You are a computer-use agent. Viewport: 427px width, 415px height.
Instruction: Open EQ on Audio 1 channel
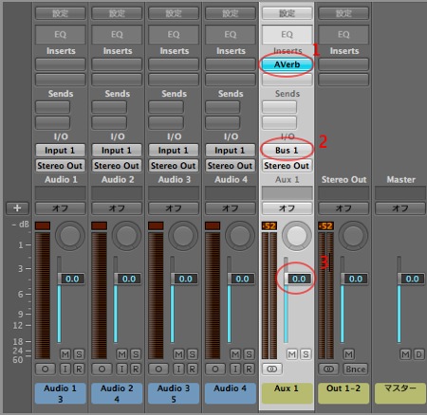61,34
